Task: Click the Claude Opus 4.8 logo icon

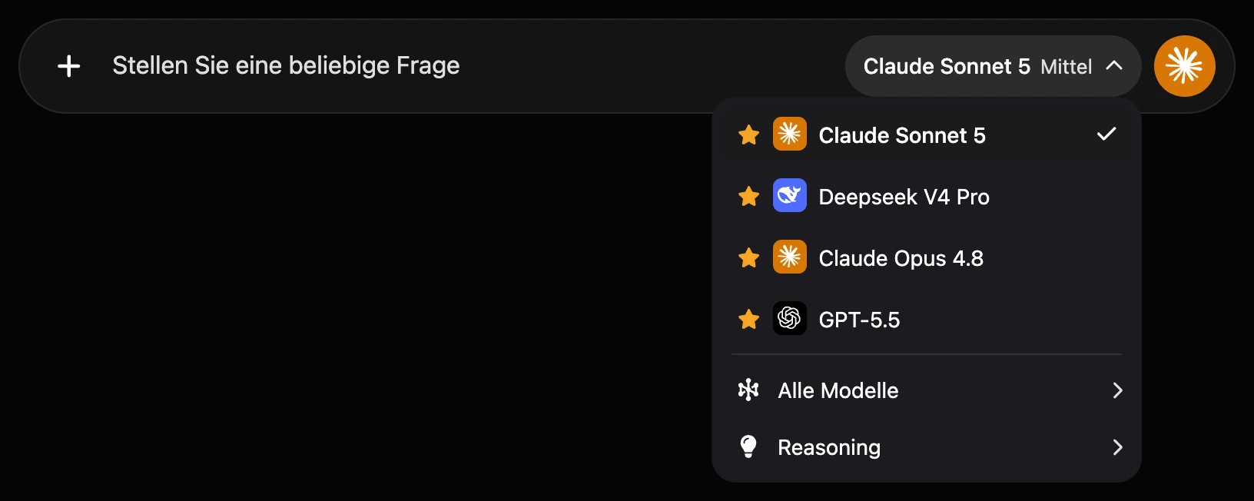Action: [x=789, y=257]
